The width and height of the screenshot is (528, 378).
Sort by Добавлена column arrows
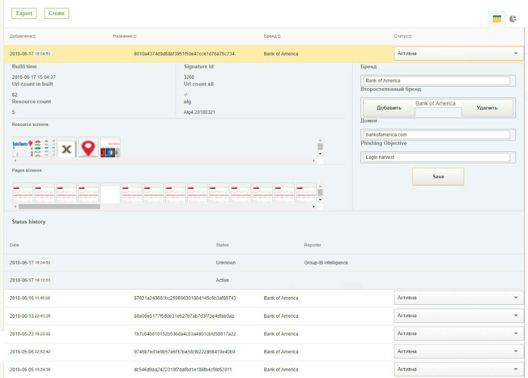click(35, 36)
